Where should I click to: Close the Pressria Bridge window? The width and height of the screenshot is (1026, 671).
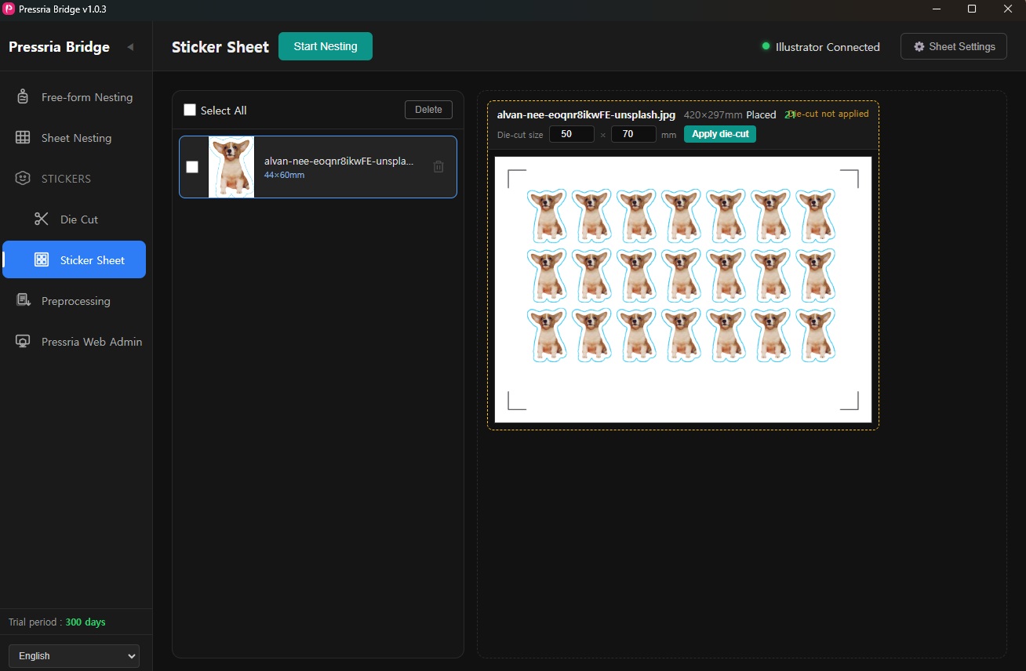[x=1008, y=9]
